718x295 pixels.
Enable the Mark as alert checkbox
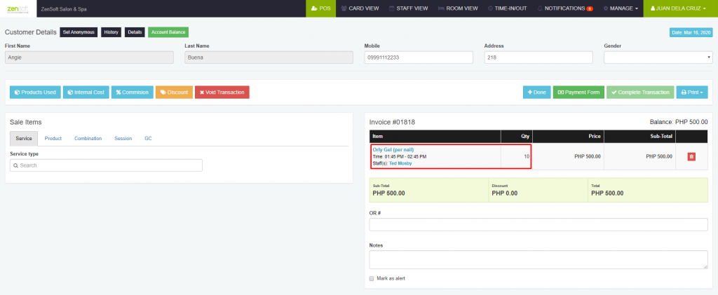[372, 278]
